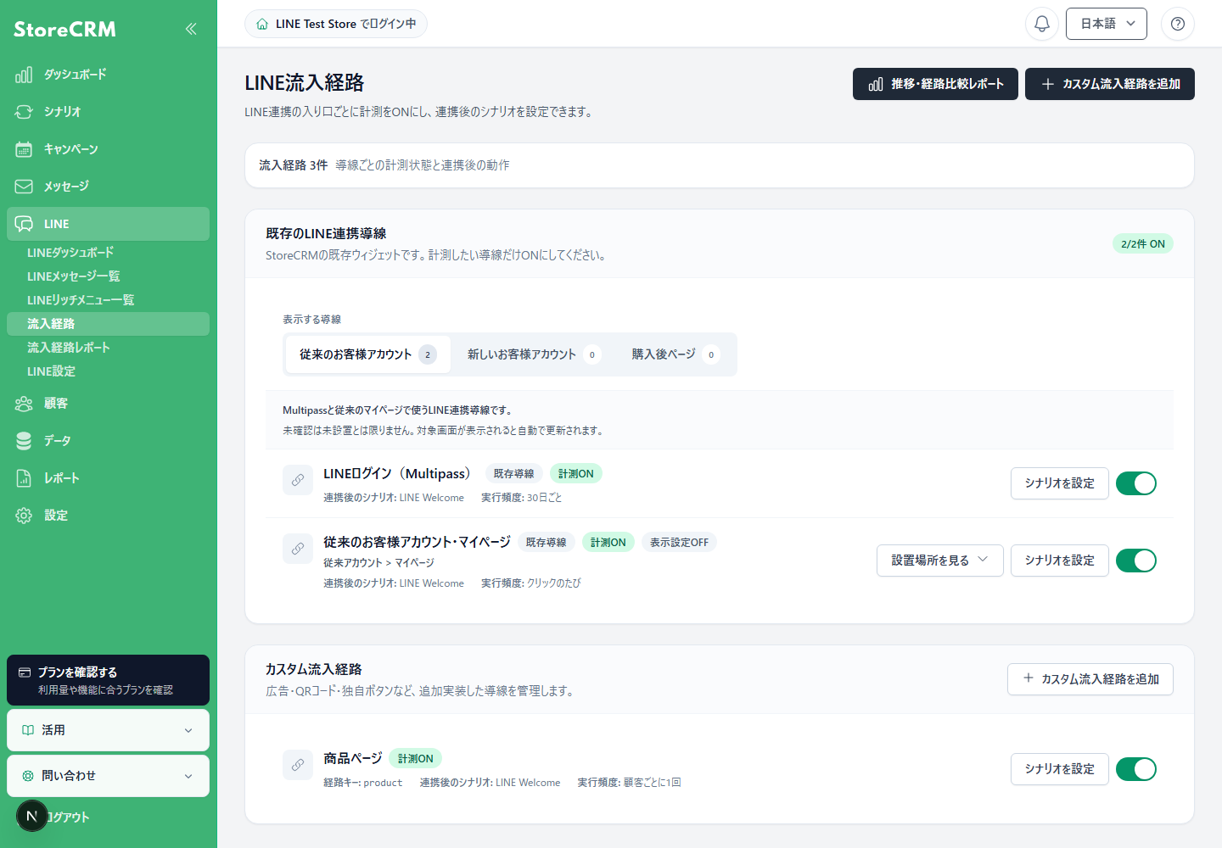This screenshot has width=1222, height=848.
Task: Select 流入経路 in the sidebar submenu
Action: [108, 324]
